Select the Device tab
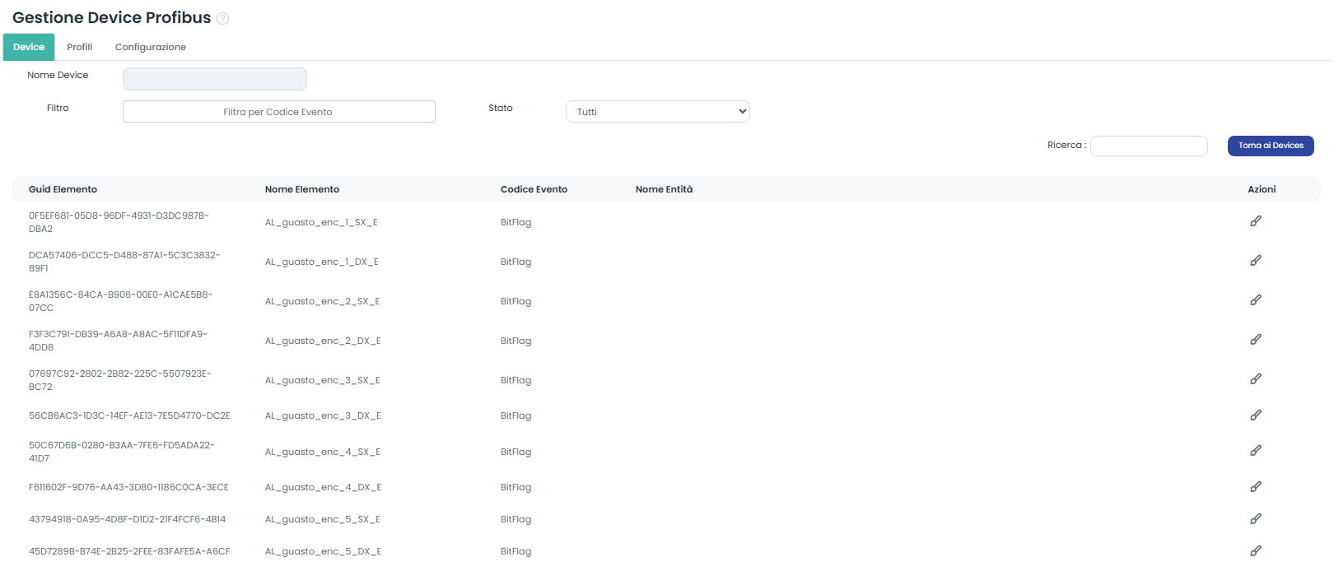The image size is (1334, 580). coord(29,47)
